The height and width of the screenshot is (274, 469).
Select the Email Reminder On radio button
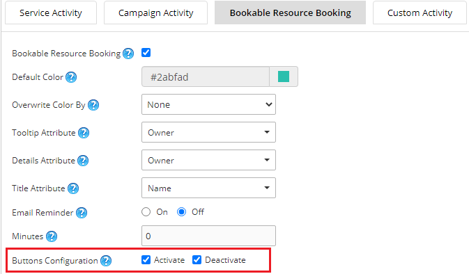click(146, 212)
